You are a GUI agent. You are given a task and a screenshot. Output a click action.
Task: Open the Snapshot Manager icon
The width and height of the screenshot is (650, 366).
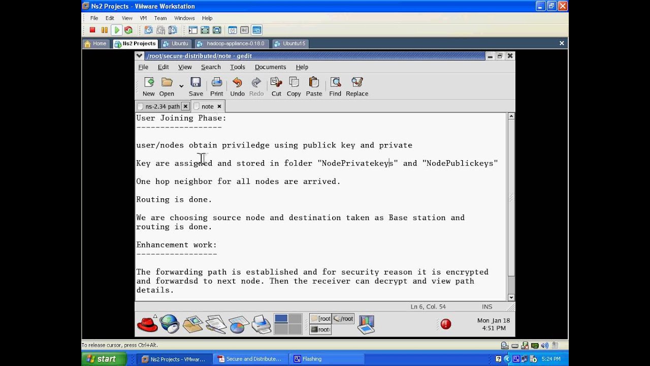pyautogui.click(x=173, y=30)
